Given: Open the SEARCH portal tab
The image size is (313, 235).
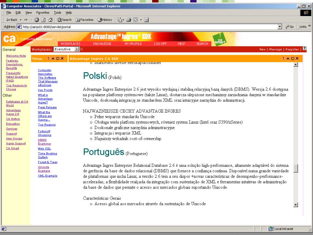Looking at the screenshot, I should pyautogui.click(x=202, y=43).
